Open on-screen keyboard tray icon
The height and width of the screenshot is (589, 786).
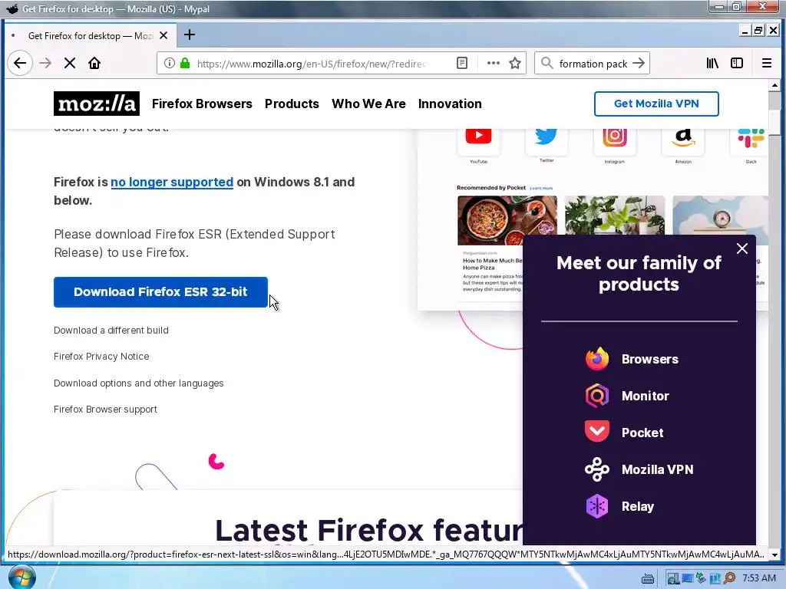tap(648, 579)
